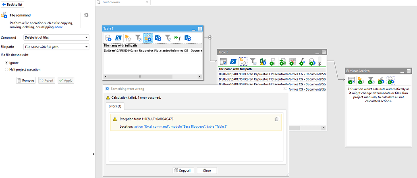Click Copy all button in error dialog
This screenshot has height=178, width=417.
click(183, 171)
